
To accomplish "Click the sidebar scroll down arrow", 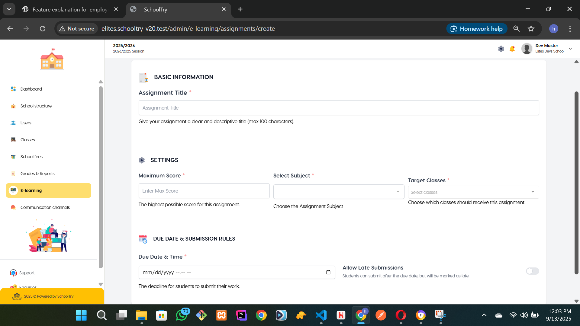I will click(x=101, y=284).
